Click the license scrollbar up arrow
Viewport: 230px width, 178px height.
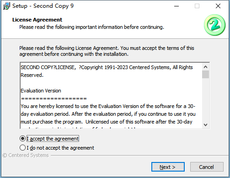coord(205,67)
